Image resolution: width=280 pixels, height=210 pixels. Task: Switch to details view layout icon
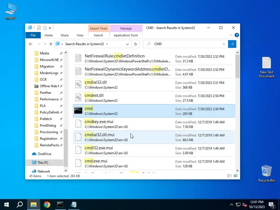[x=230, y=176]
